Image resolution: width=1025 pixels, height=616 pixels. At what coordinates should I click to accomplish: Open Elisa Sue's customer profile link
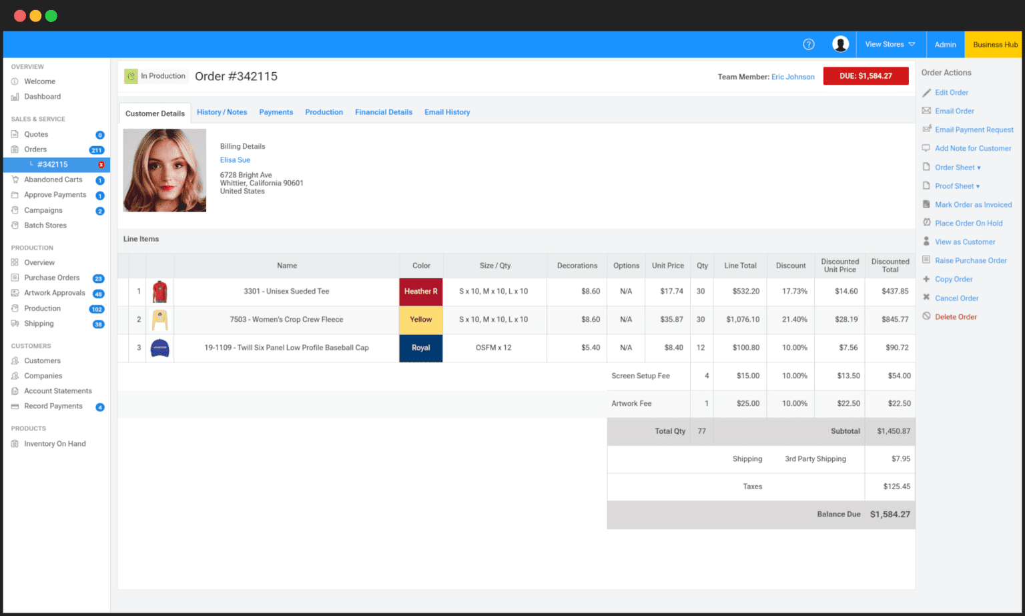235,160
